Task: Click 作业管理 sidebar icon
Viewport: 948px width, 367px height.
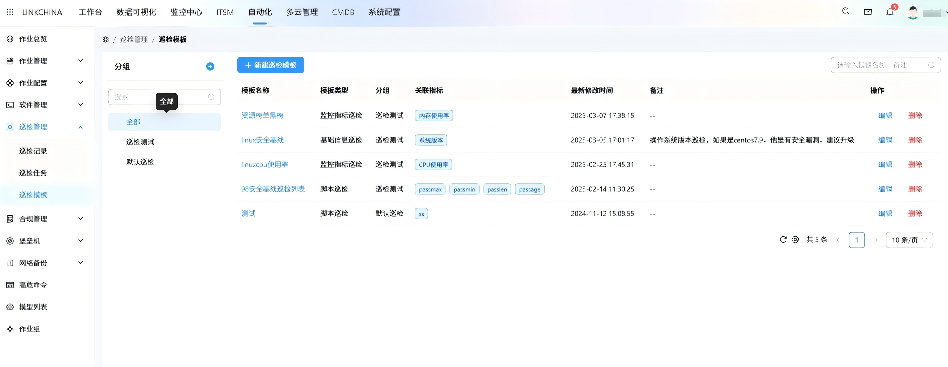Action: point(10,61)
